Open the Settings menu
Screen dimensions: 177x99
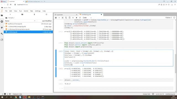pos(38,11)
